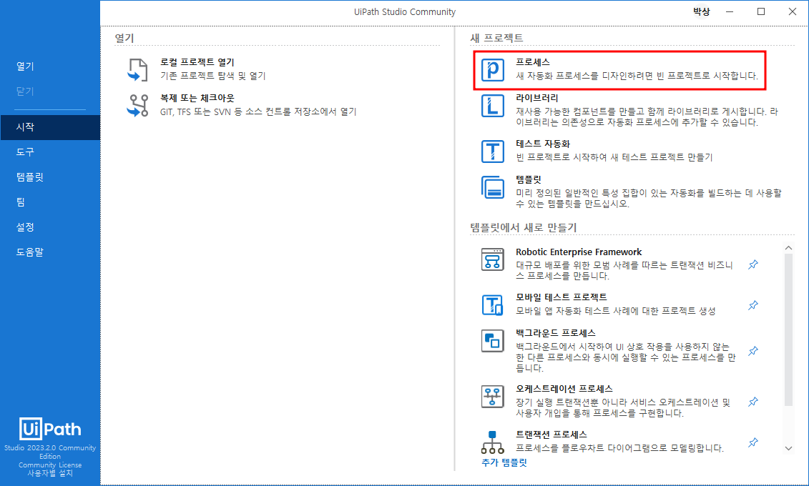Open the 열기 sidebar menu item
This screenshot has width=809, height=486.
50,66
